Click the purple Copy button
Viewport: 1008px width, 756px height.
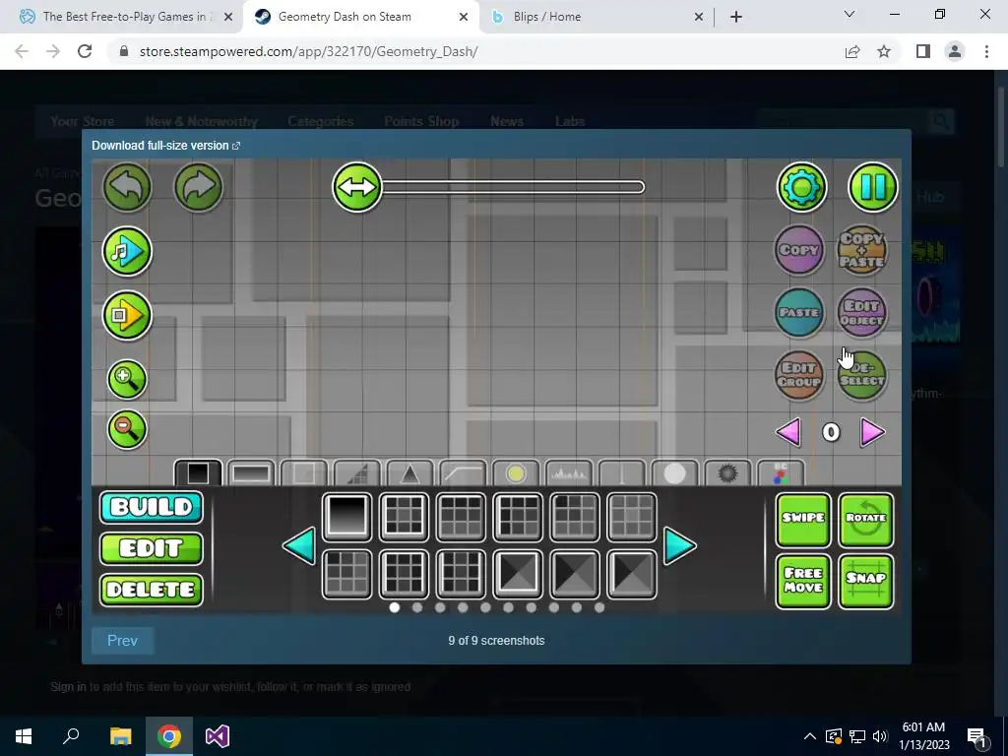[799, 249]
